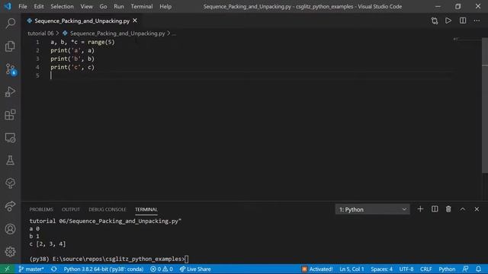Viewport: 488px width, 274px height.
Task: Open the Edit menu
Action: [x=39, y=6]
